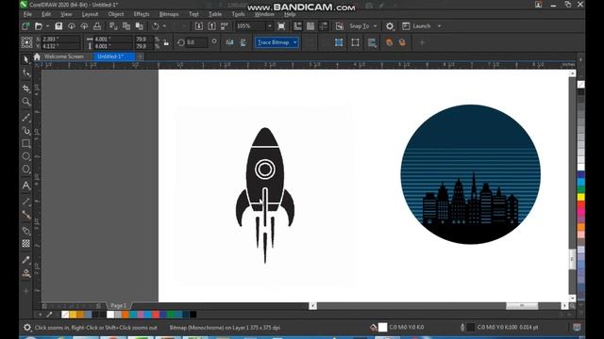Open the Bitmaps menu
Screen dimensions: 604x339
pyautogui.click(x=169, y=14)
